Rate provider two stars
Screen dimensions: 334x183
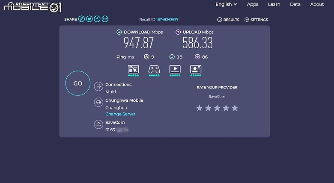pos(209,108)
